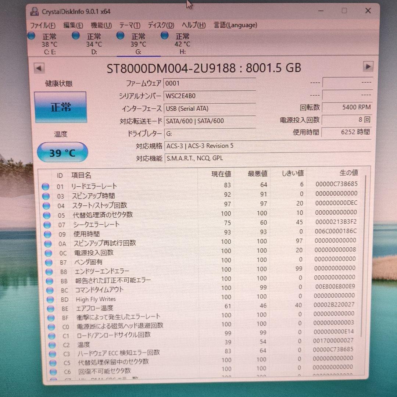
Task: Click the status orb for row C3
Action: click(53, 354)
